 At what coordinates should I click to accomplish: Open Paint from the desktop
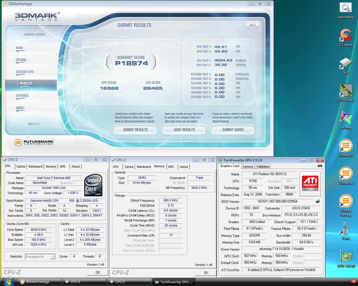(346, 231)
